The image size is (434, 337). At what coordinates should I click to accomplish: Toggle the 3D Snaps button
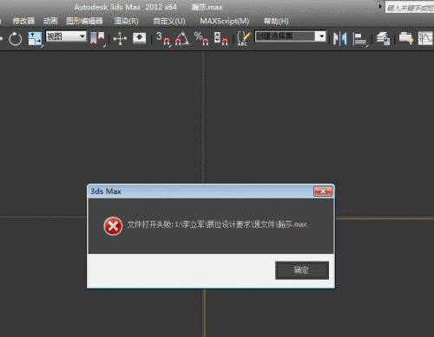163,38
